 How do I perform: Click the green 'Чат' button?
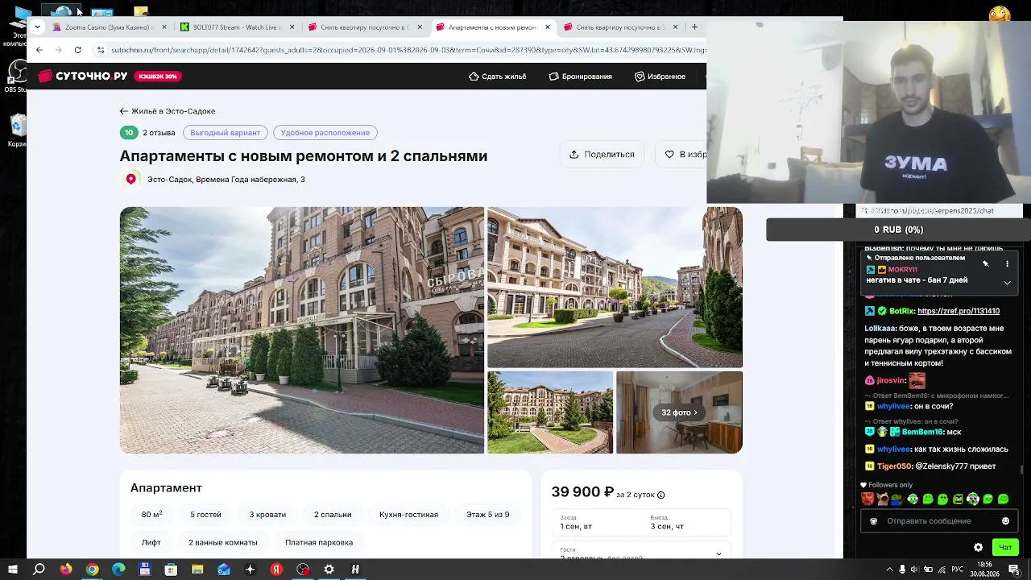pos(1005,548)
